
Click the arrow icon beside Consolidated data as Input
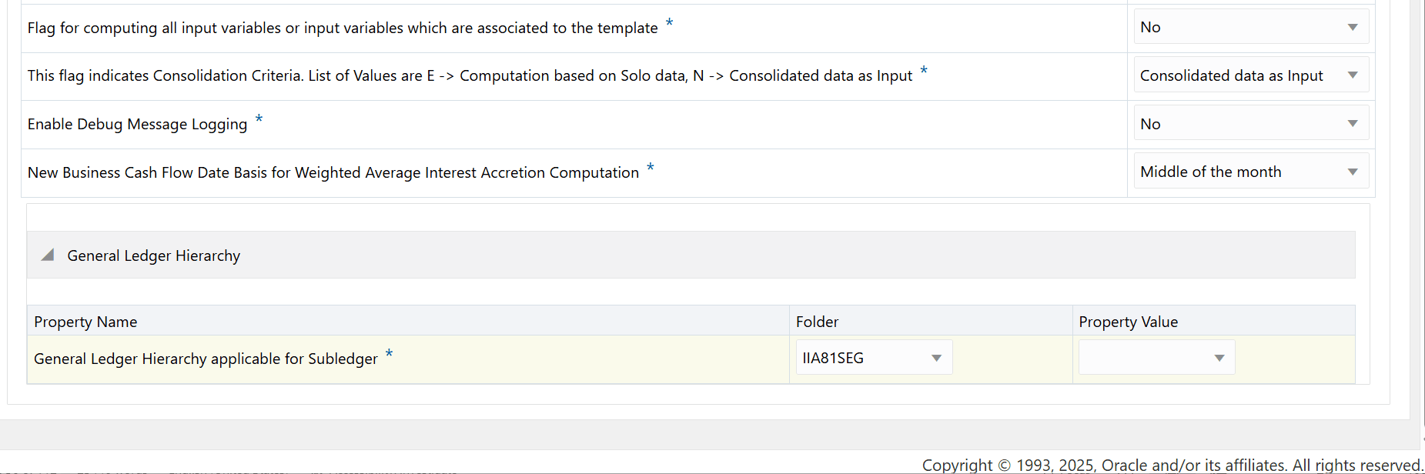click(x=1353, y=75)
